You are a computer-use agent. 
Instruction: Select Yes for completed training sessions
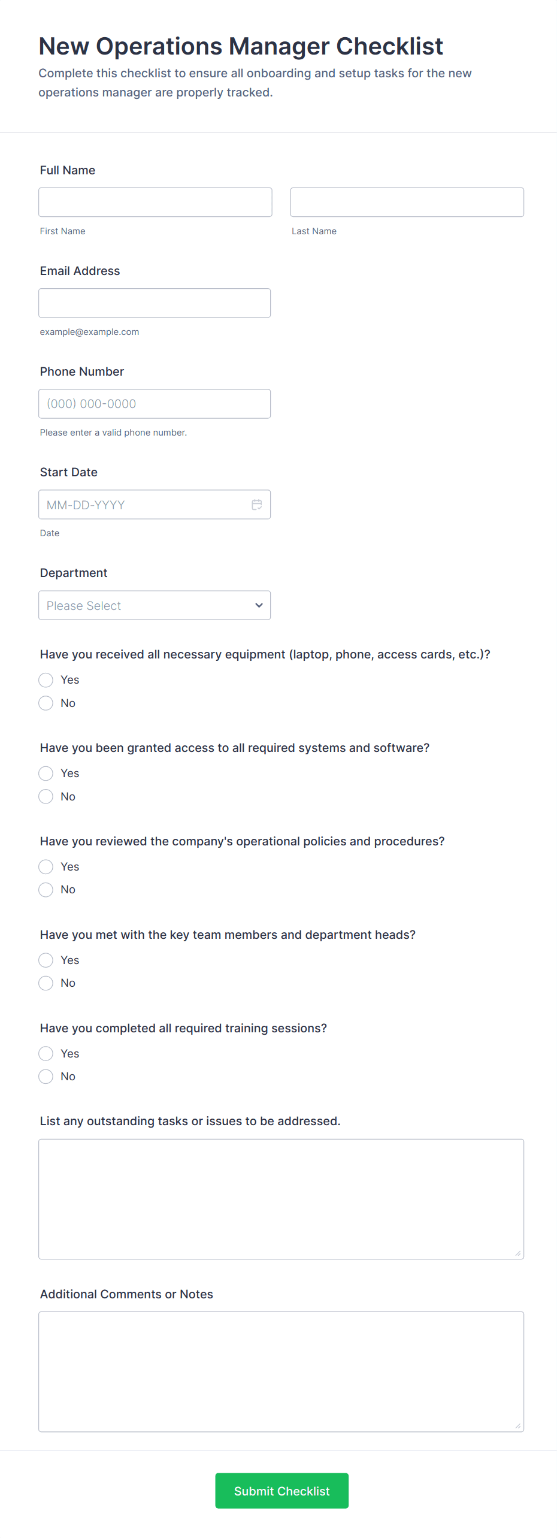[46, 1054]
